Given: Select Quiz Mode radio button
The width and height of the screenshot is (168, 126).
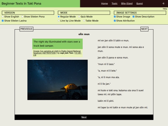Looking at the screenshot, I should pyautogui.click(x=79, y=16).
